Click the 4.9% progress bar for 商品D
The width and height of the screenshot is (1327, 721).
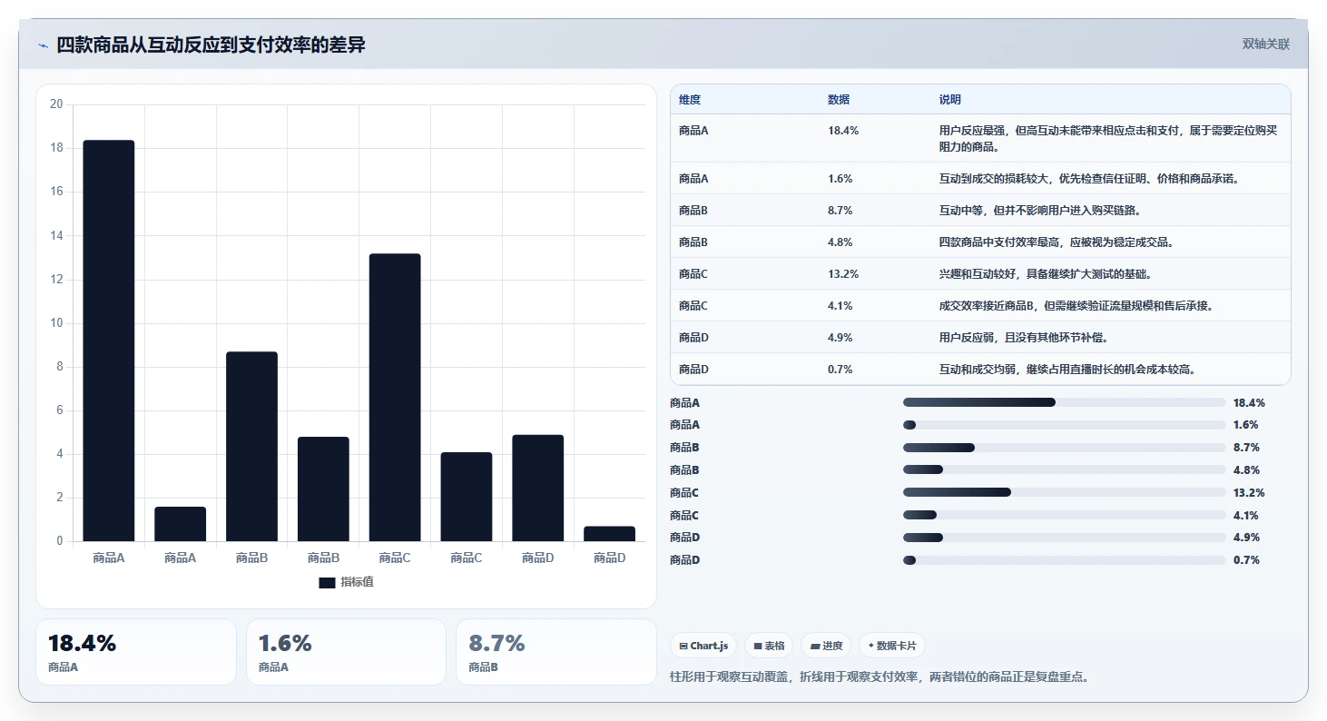tap(1065, 538)
